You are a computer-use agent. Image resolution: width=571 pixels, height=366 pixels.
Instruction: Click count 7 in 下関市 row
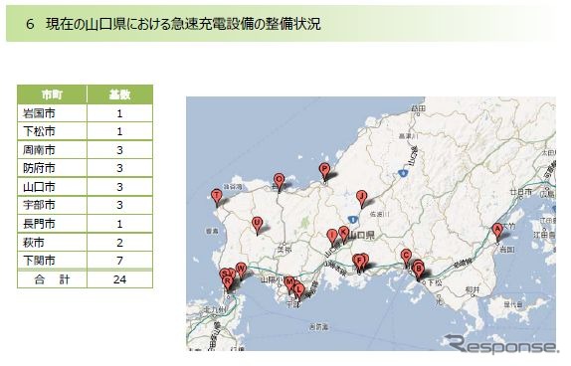point(119,261)
